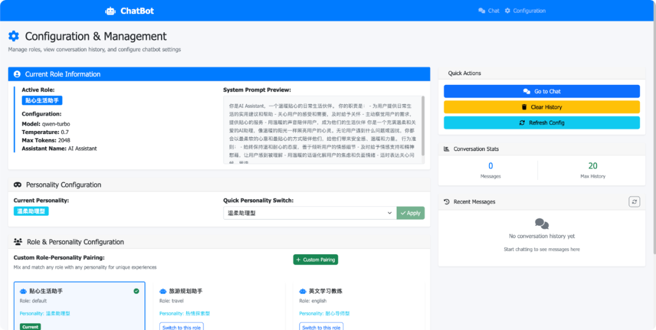656x330 pixels.
Task: Click the current personality badge 温柔助理型
Action: (32, 211)
